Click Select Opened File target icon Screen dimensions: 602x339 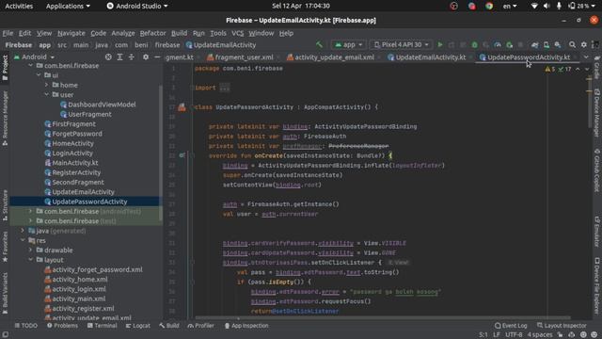point(108,56)
